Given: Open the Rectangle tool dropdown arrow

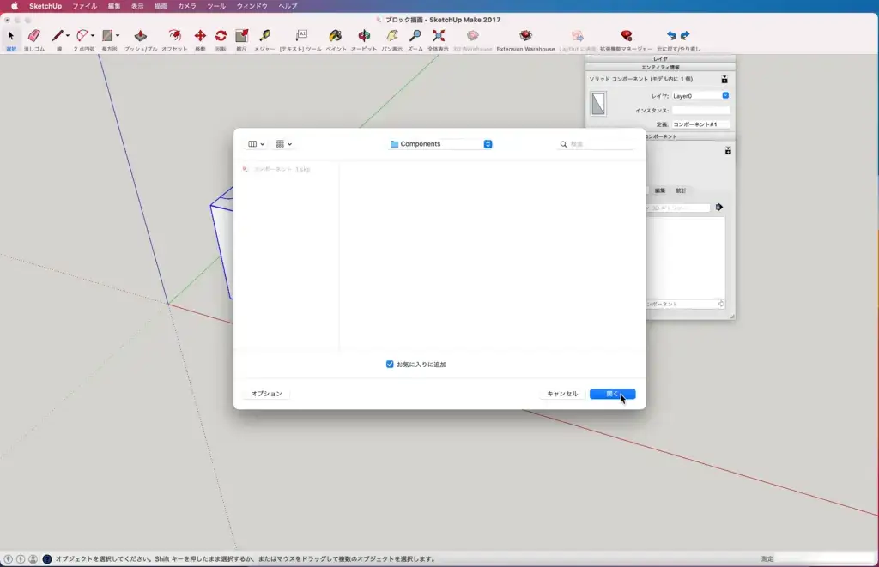Looking at the screenshot, I should (x=117, y=36).
